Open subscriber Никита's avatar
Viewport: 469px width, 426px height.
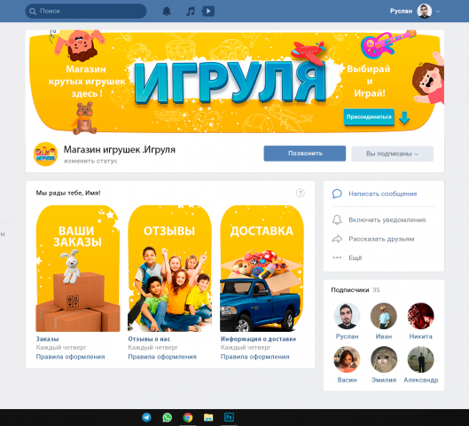tap(420, 316)
